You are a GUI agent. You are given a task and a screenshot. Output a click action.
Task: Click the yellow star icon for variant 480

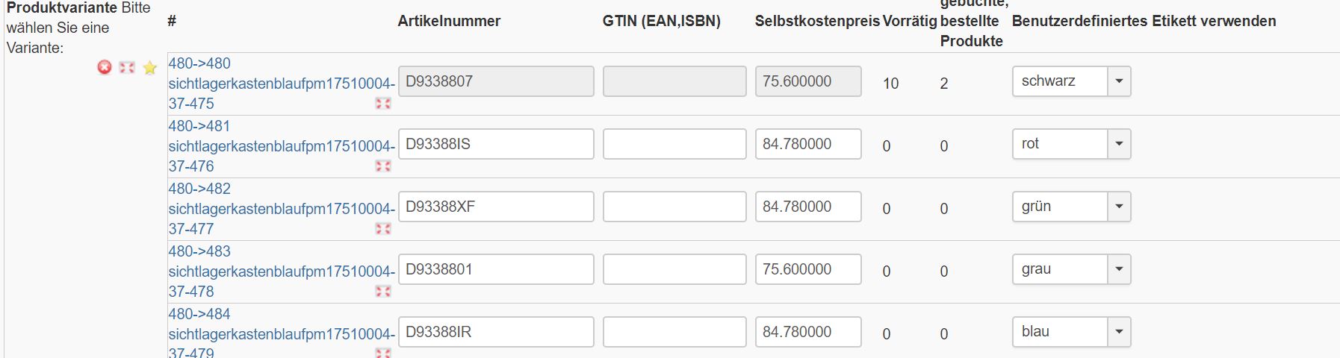[x=150, y=68]
